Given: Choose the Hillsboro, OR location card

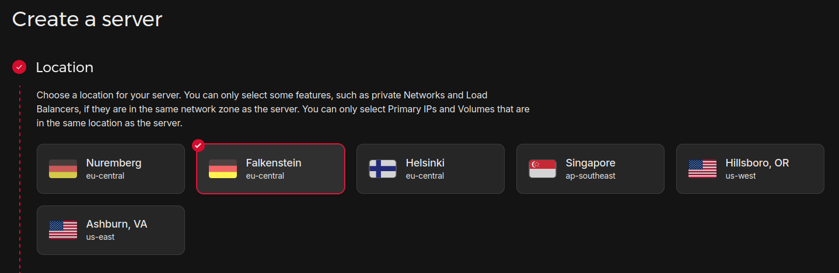Looking at the screenshot, I should pyautogui.click(x=750, y=169).
